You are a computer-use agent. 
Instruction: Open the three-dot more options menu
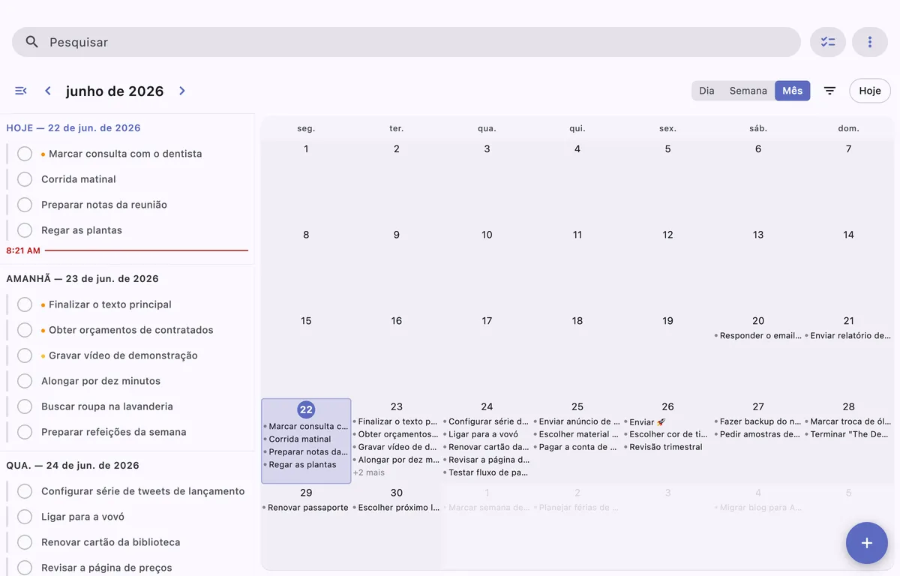click(x=870, y=42)
